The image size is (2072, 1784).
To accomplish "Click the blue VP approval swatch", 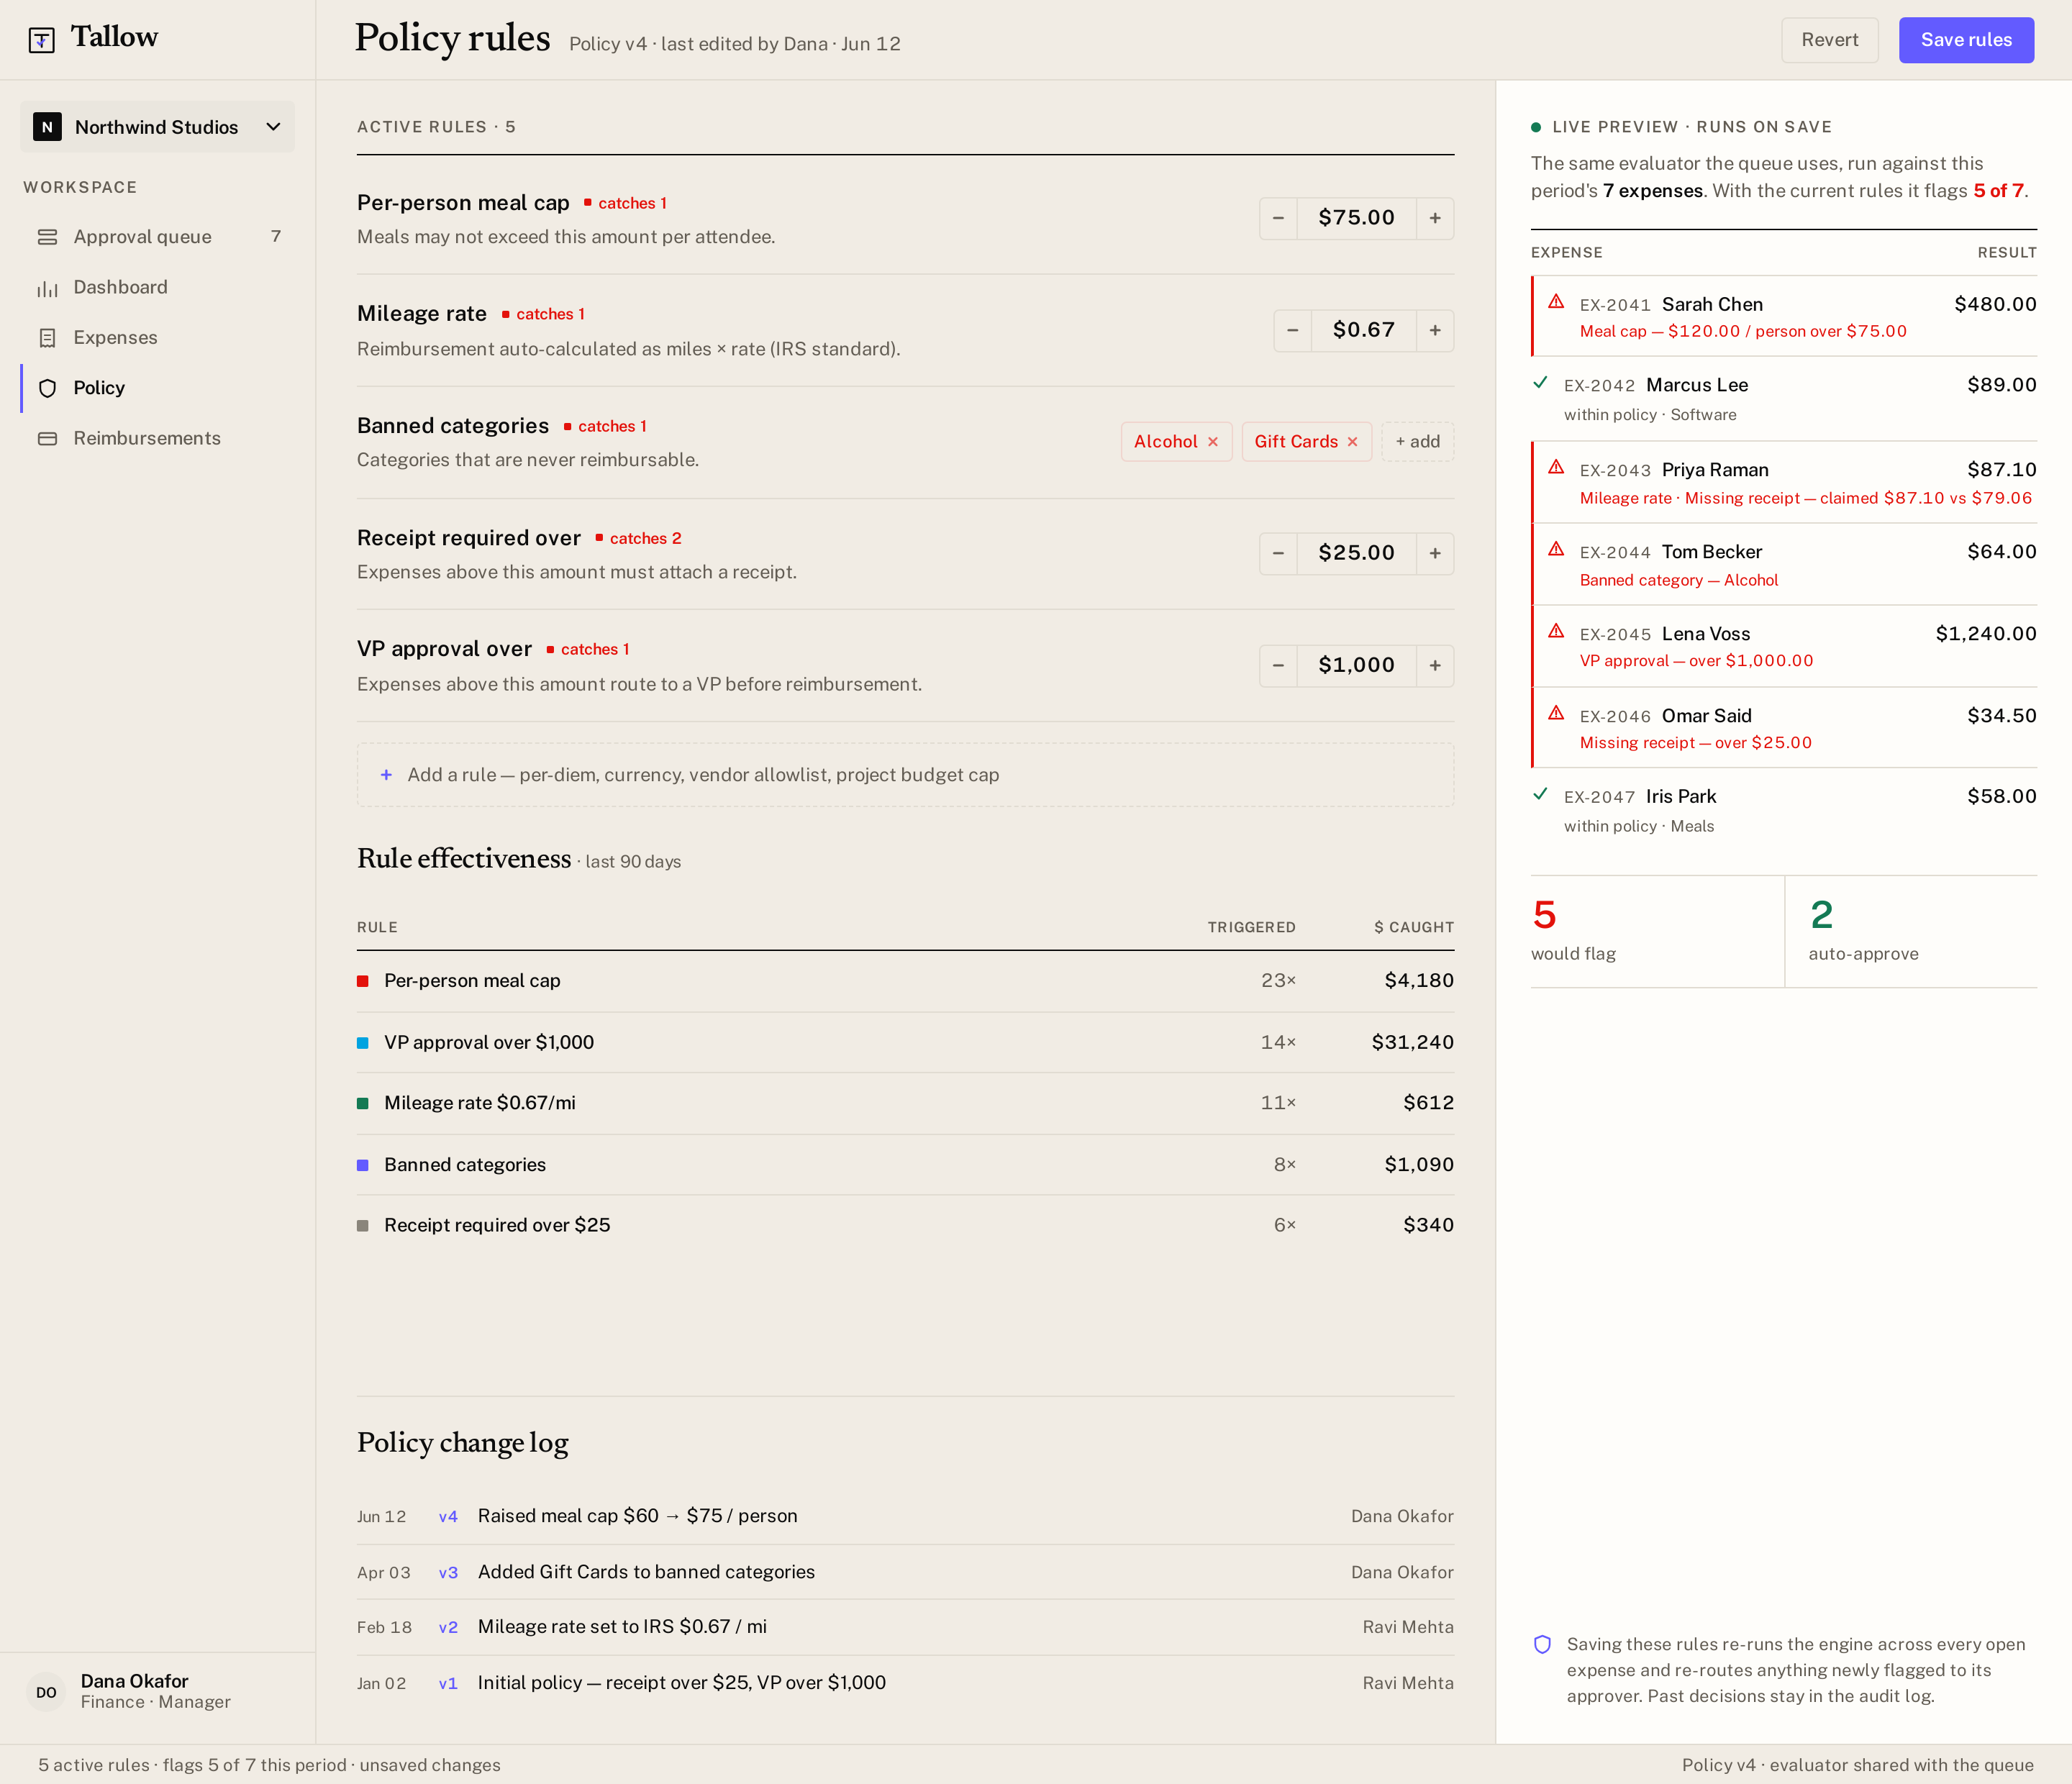I will pyautogui.click(x=363, y=1043).
